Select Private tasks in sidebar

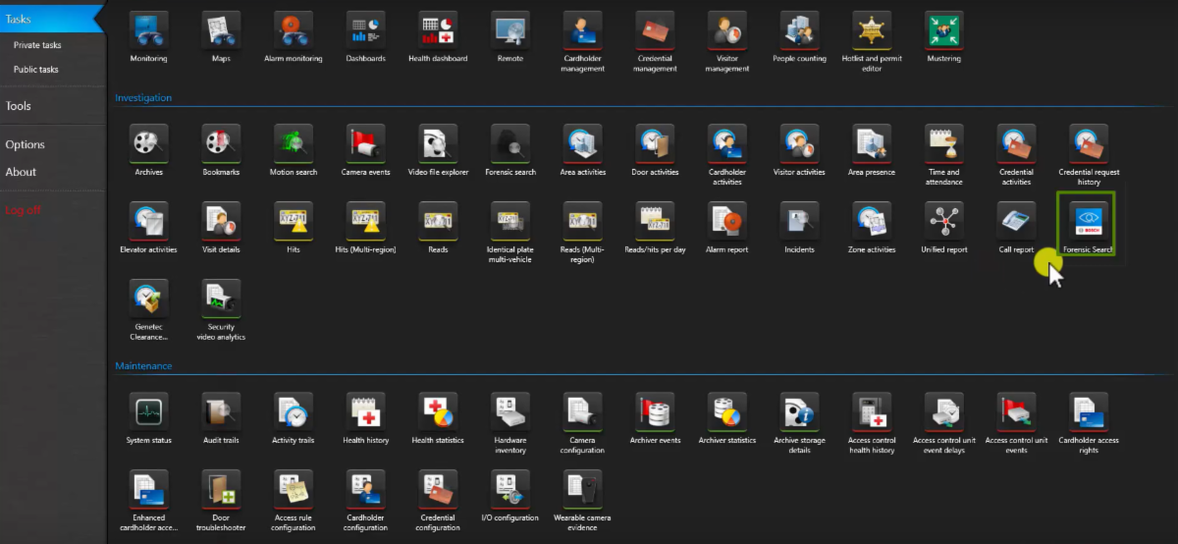37,45
